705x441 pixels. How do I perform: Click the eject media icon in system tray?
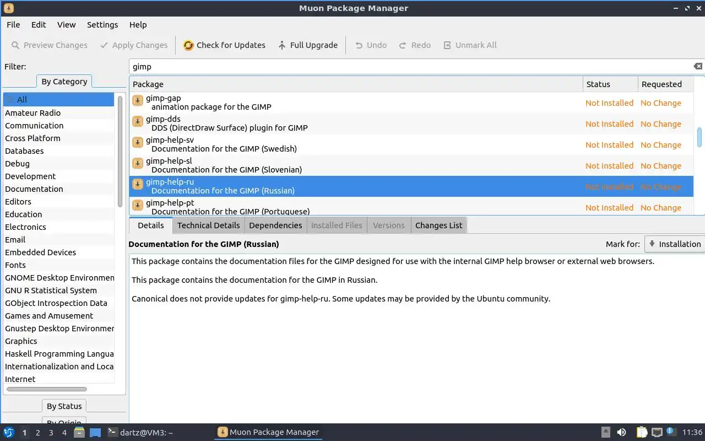click(606, 432)
